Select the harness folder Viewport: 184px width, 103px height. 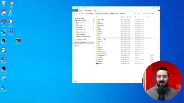tap(100, 34)
